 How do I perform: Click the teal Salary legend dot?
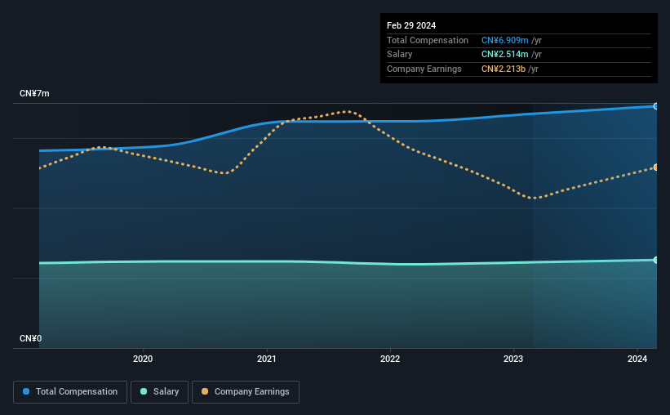144,391
